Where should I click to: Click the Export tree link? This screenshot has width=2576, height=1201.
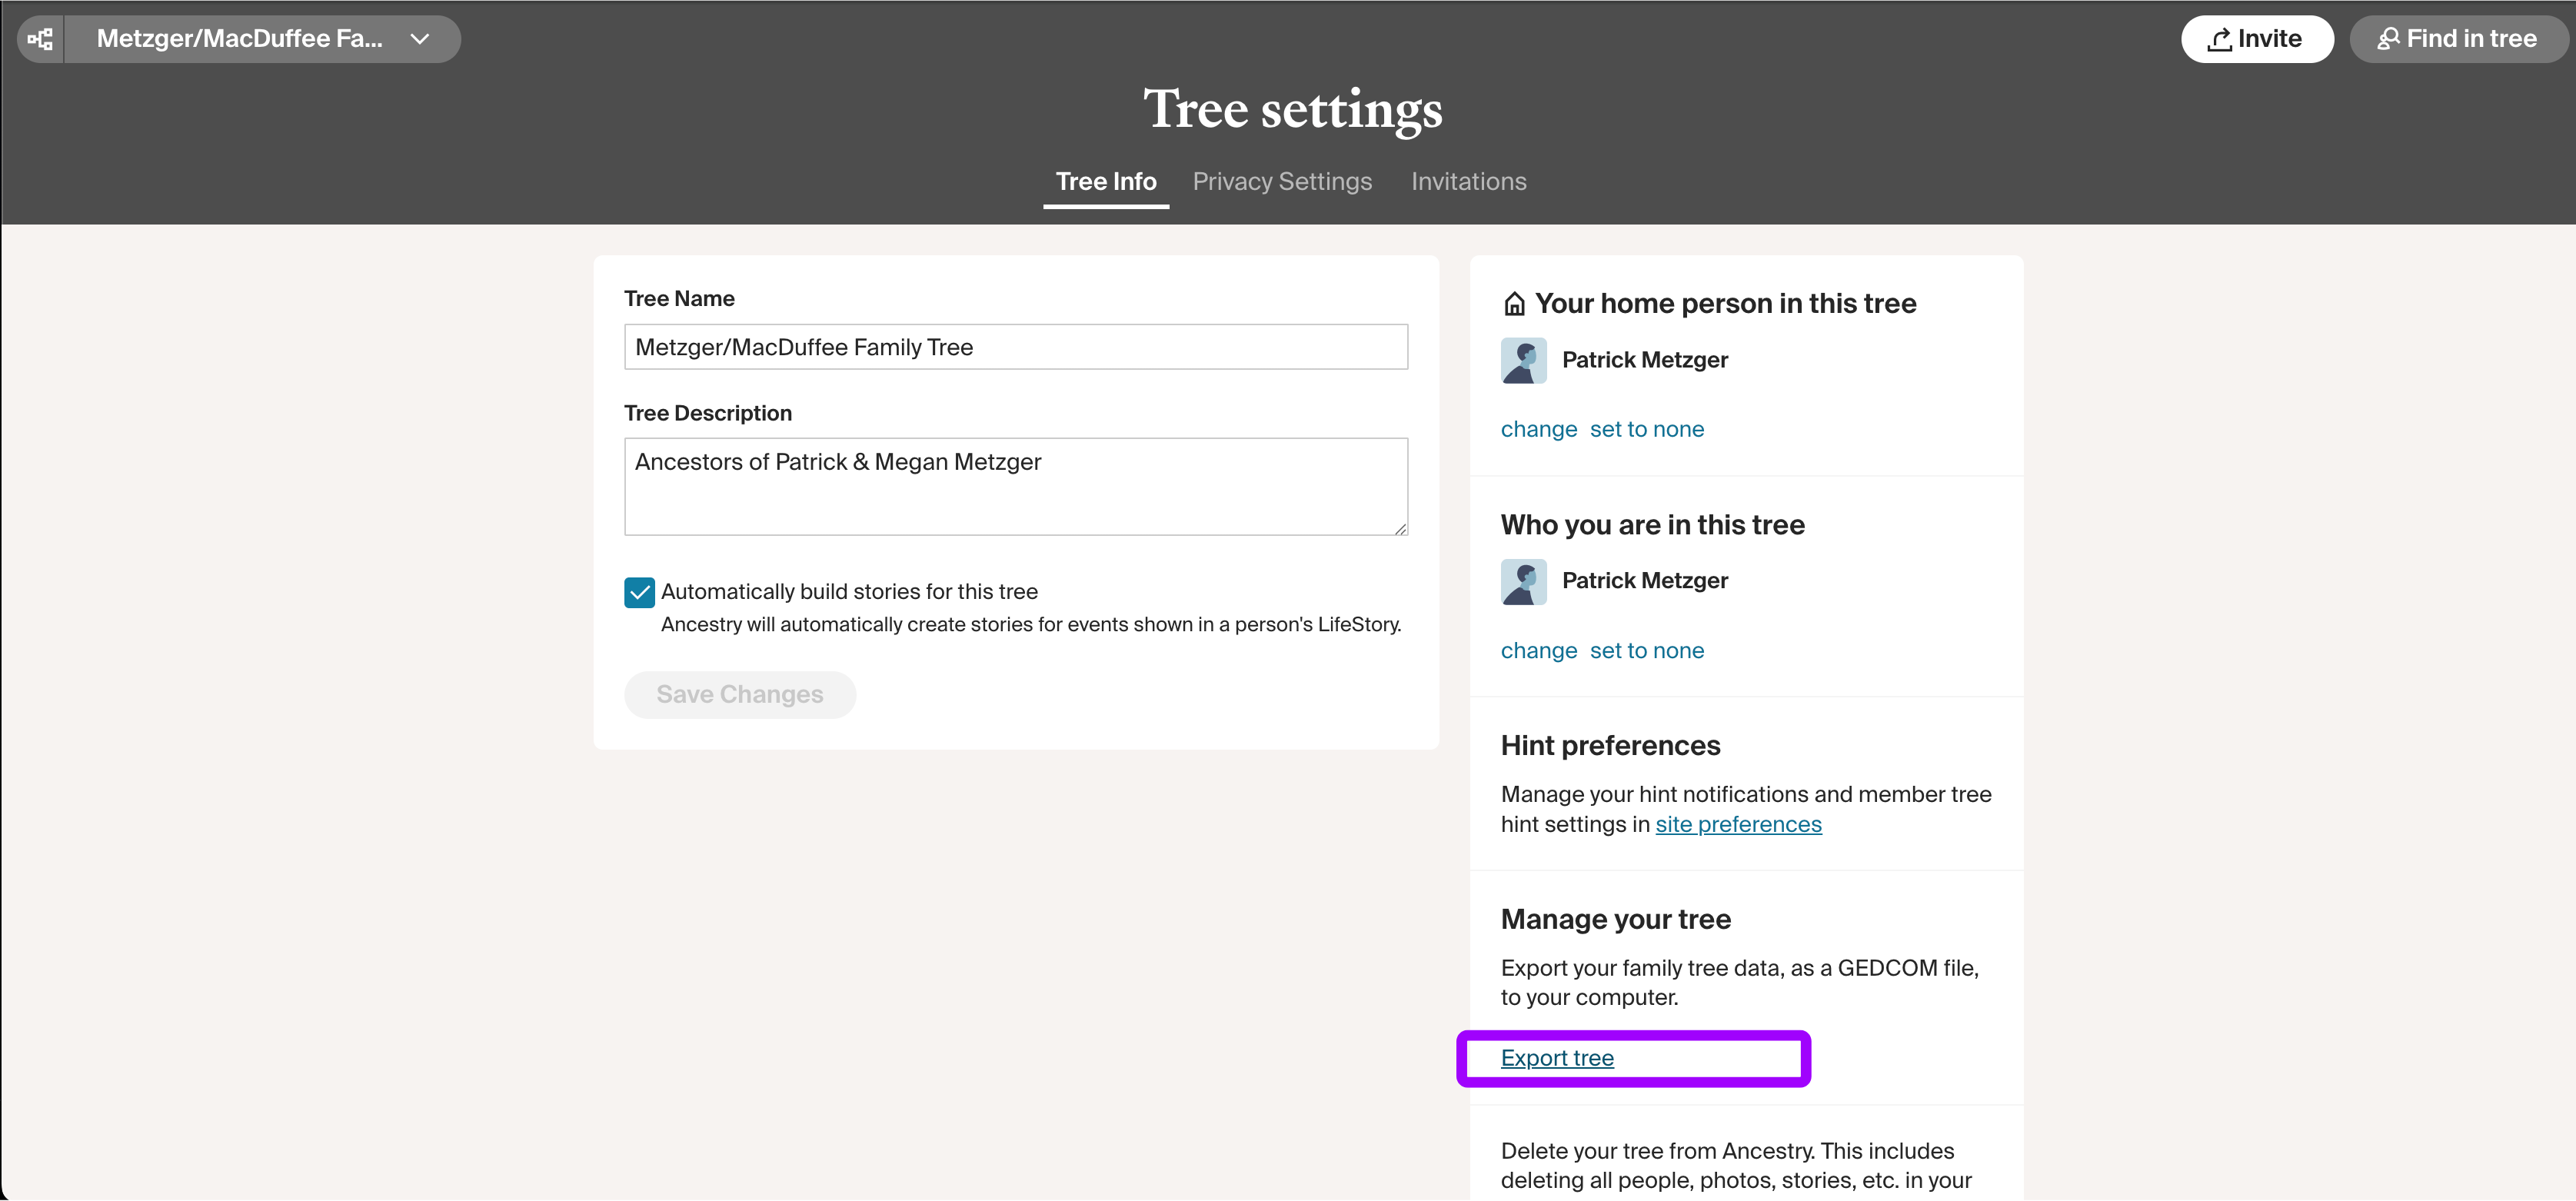click(1556, 1058)
